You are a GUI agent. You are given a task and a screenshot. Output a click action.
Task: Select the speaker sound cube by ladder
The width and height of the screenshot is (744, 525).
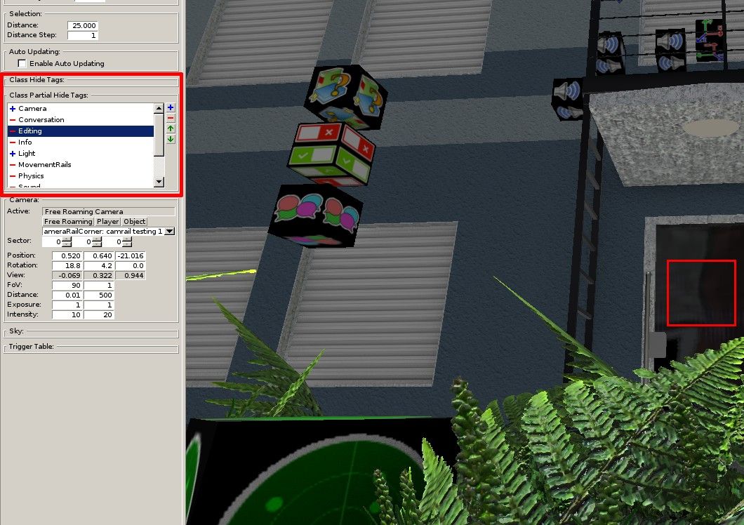click(x=568, y=99)
